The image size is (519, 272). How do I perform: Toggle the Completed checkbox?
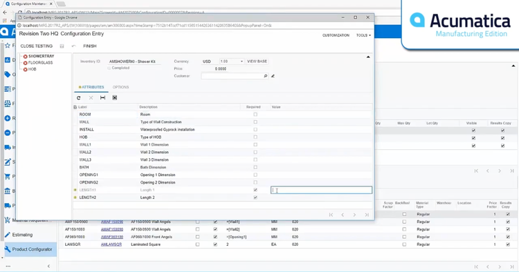[x=109, y=68]
